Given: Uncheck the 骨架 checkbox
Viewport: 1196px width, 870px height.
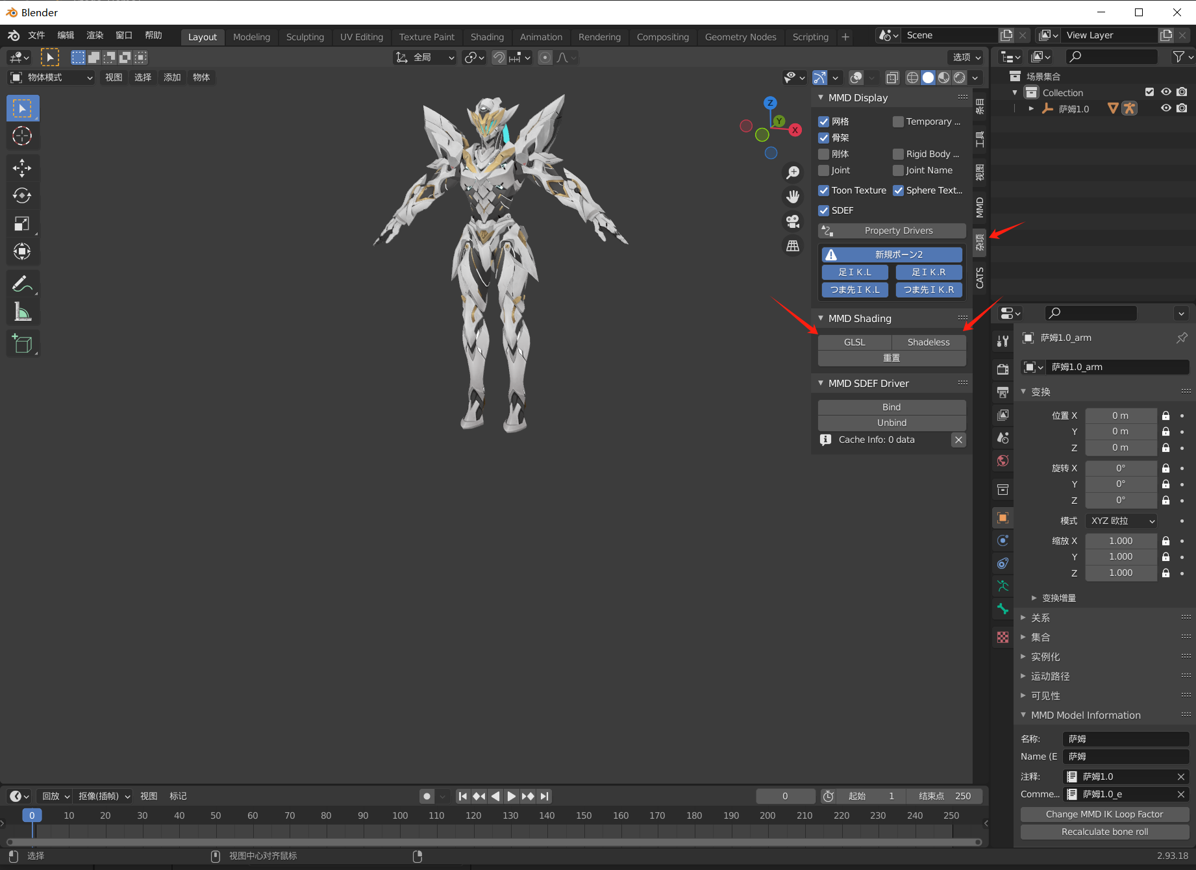Looking at the screenshot, I should [x=823, y=138].
